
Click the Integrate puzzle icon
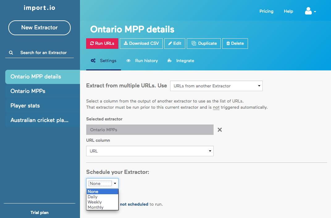click(x=170, y=61)
